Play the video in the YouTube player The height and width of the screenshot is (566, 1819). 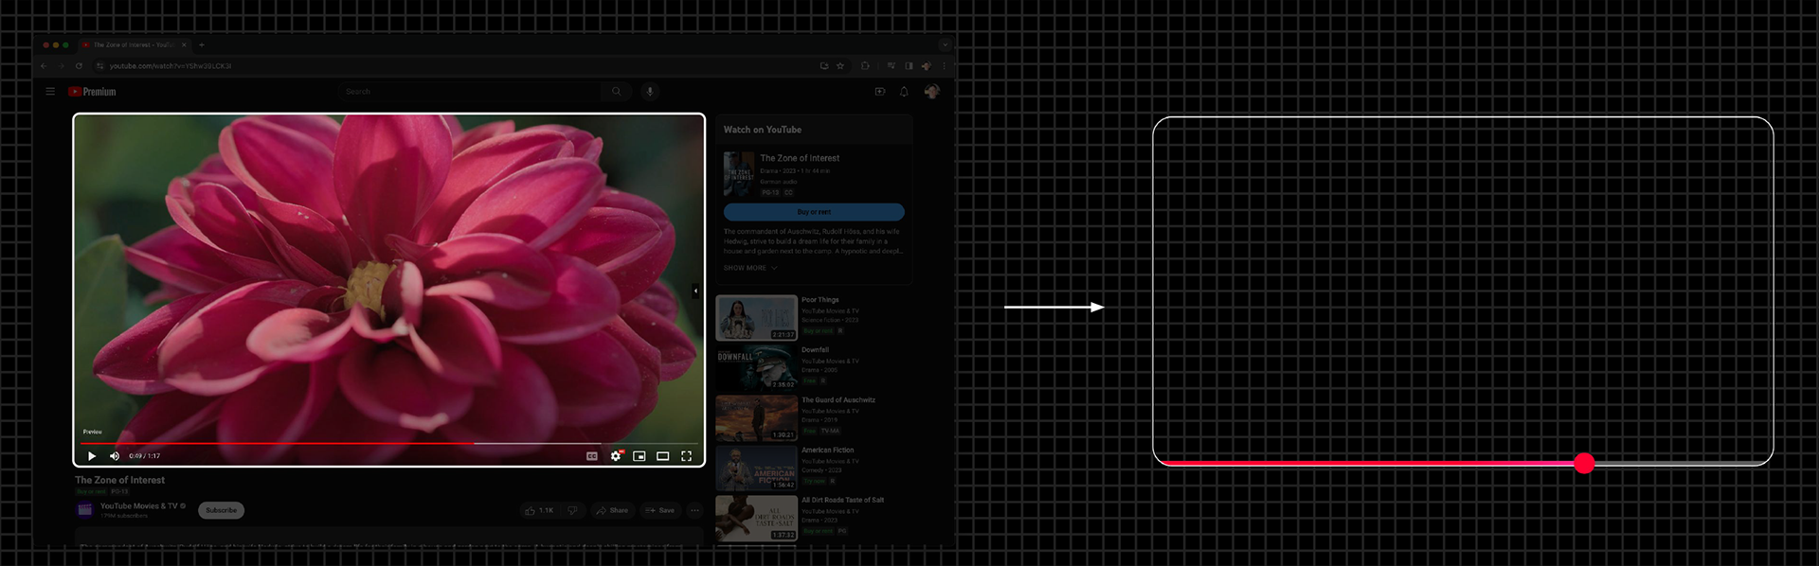92,456
